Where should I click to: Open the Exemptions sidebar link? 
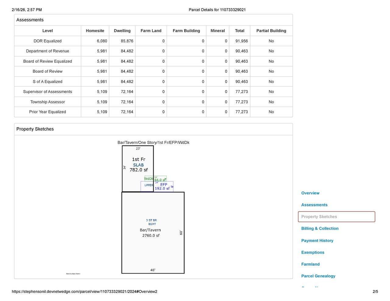point(313,252)
